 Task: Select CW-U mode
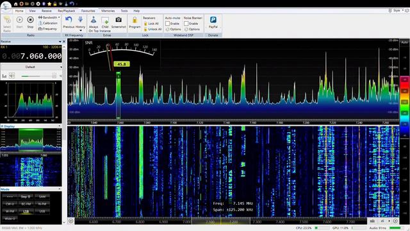(10, 204)
